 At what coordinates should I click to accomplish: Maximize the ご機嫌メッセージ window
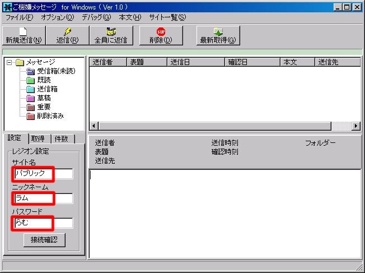click(347, 7)
